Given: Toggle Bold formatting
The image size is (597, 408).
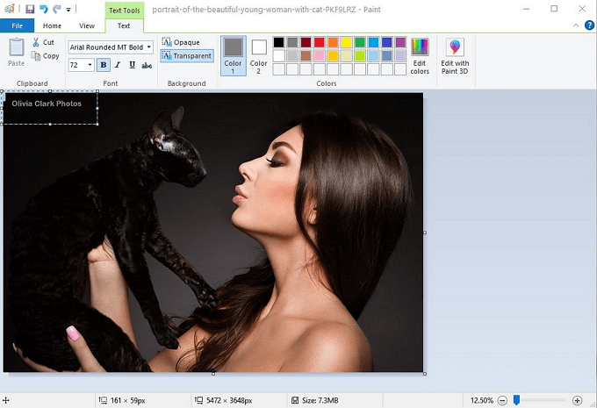Looking at the screenshot, I should coord(104,65).
